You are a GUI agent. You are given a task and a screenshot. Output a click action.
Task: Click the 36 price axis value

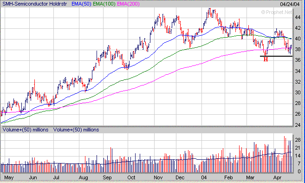298,60
